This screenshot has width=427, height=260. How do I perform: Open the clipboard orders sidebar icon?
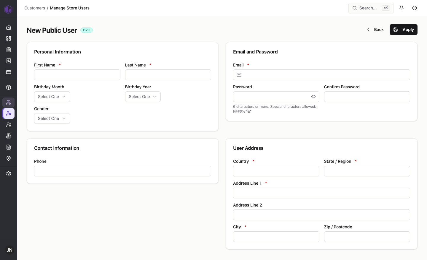click(x=9, y=50)
